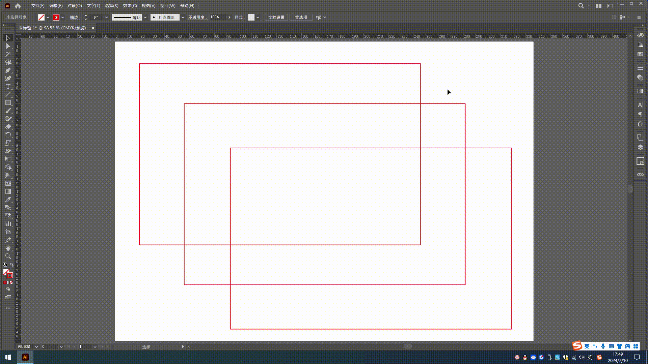This screenshot has height=364, width=648.
Task: Select the Line Segment tool
Action: coord(8,95)
